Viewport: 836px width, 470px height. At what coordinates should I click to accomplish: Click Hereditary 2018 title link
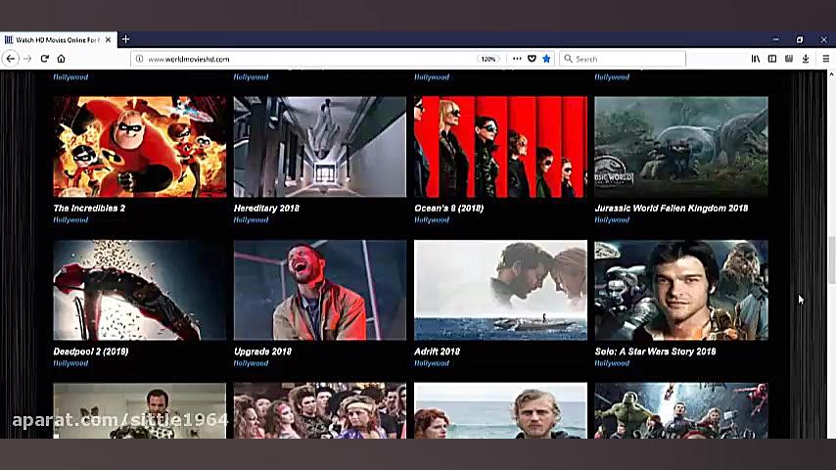266,208
